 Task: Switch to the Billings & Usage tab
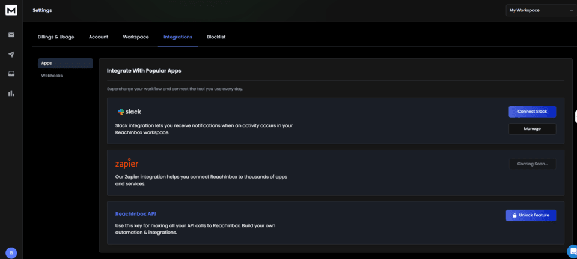coord(56,37)
